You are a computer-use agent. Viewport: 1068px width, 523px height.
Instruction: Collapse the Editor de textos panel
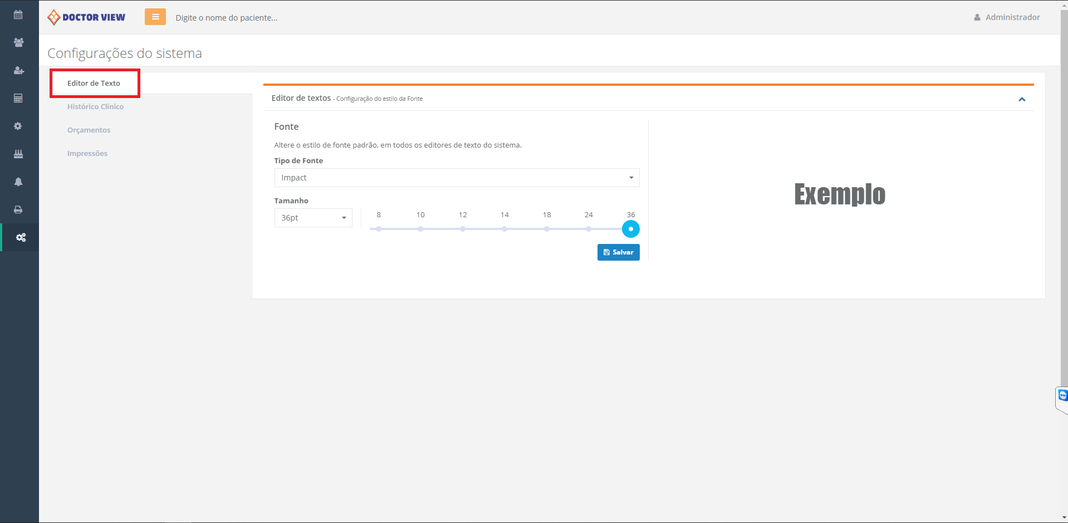coord(1022,99)
